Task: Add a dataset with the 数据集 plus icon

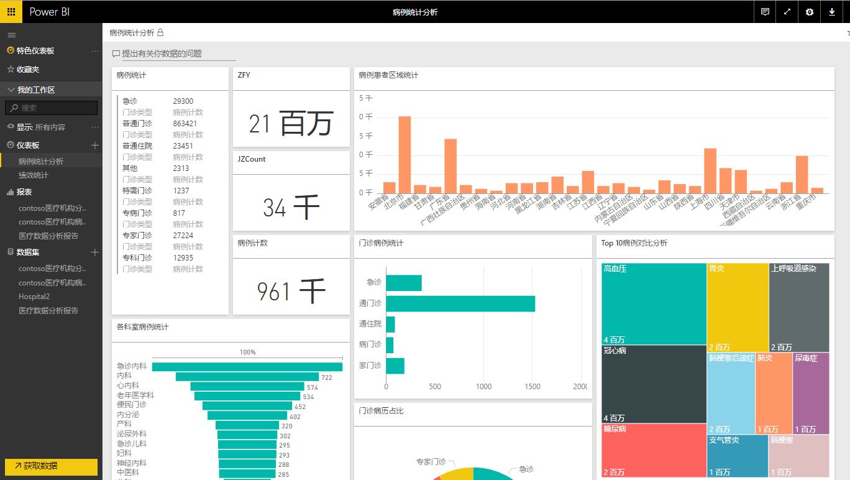Action: coord(95,252)
